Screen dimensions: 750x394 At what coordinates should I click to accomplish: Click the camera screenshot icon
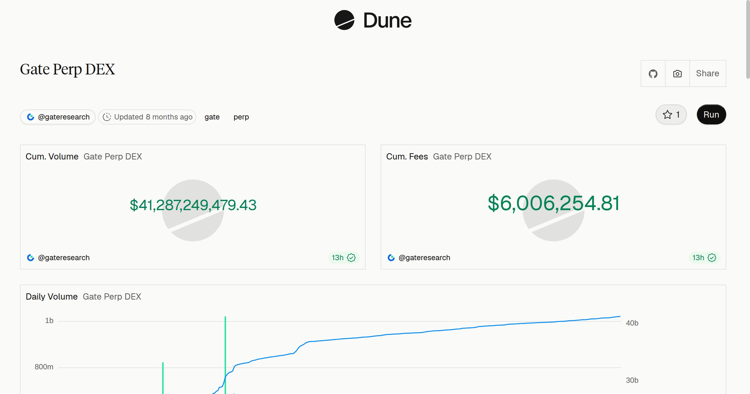coord(677,74)
